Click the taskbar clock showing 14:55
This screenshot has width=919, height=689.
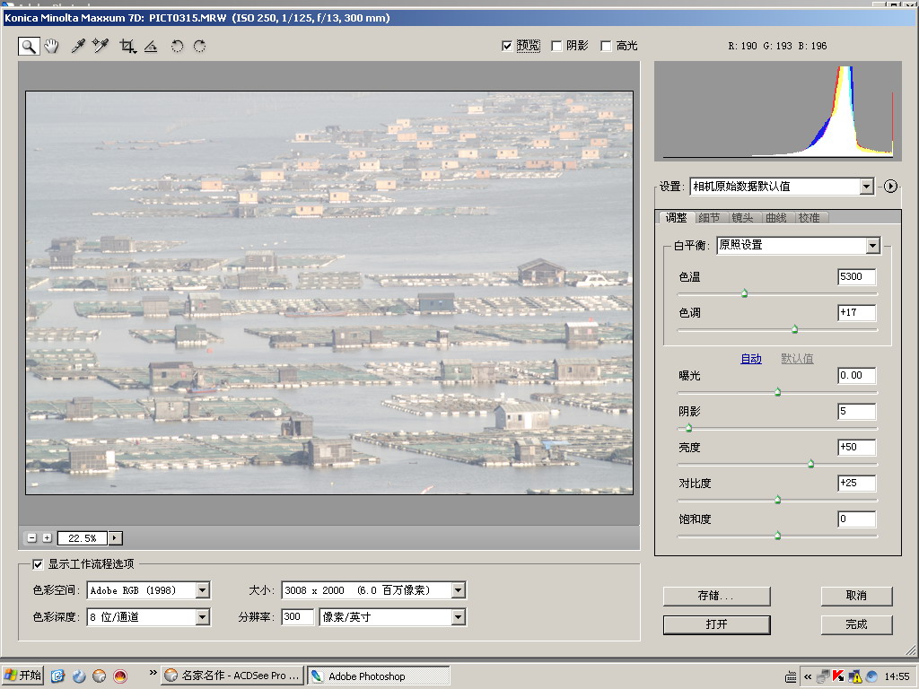[x=897, y=676]
